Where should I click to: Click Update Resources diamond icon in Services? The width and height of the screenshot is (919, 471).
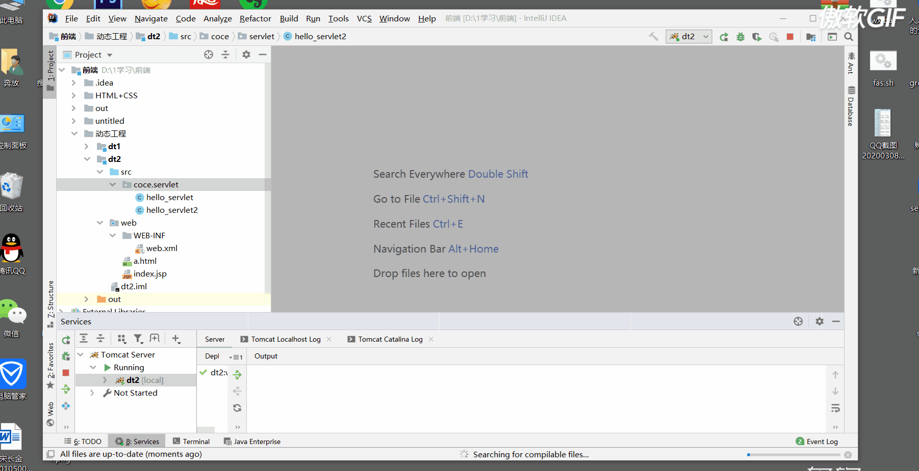[x=66, y=406]
